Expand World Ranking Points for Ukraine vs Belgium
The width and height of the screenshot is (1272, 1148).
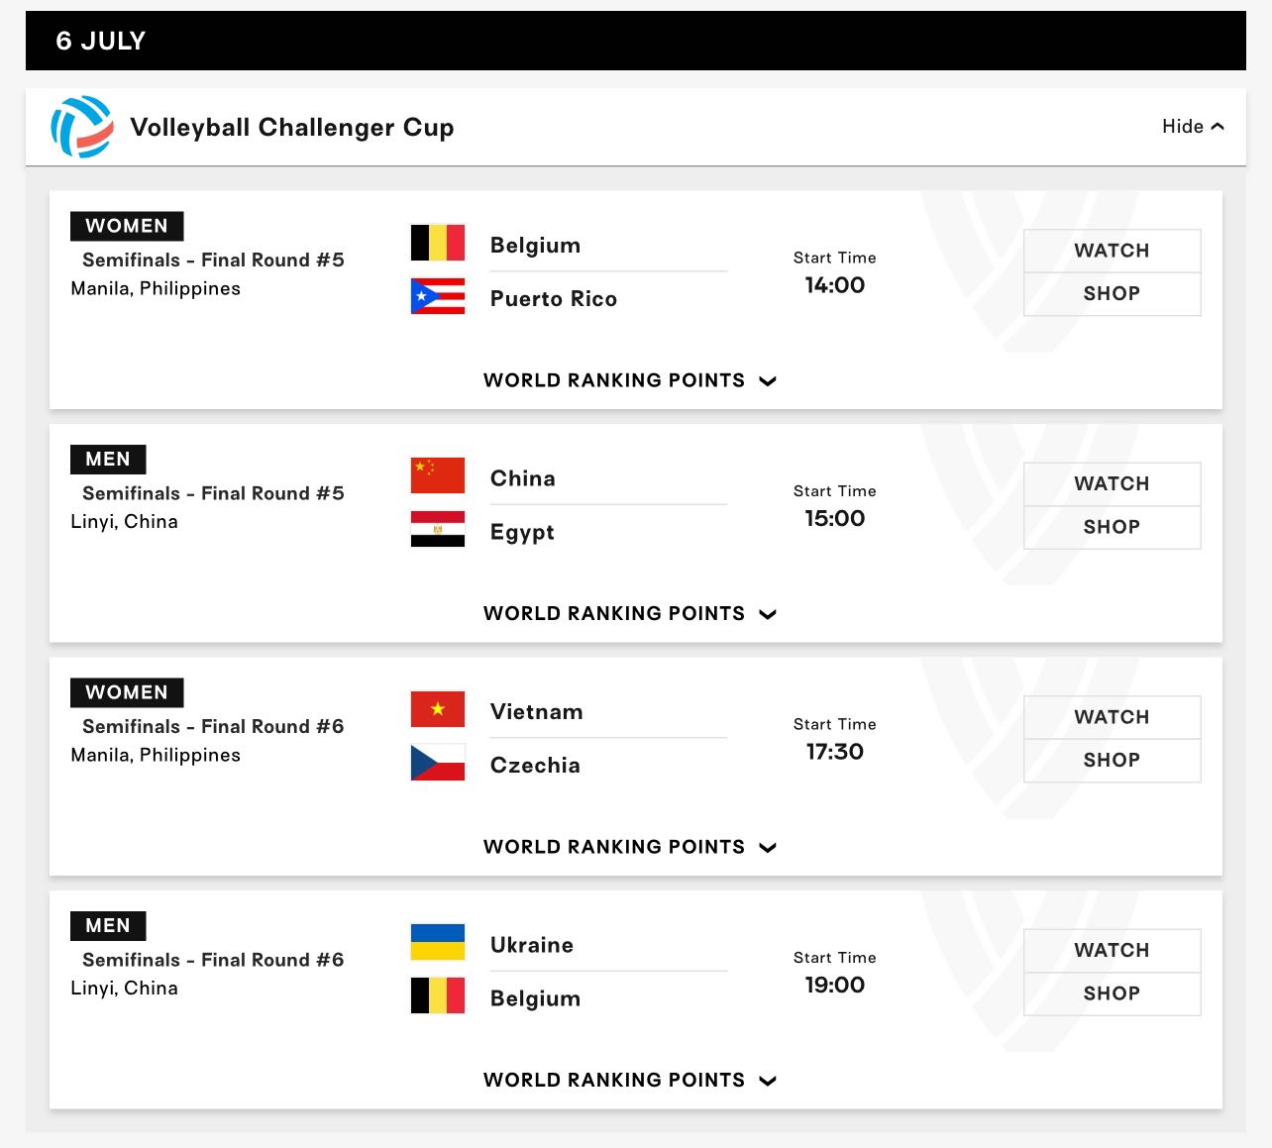coord(630,1080)
